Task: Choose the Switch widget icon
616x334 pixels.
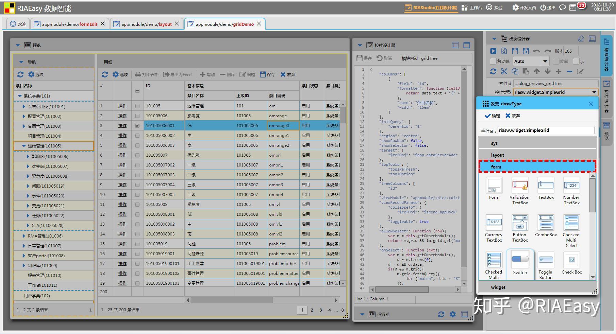Action: pyautogui.click(x=520, y=260)
